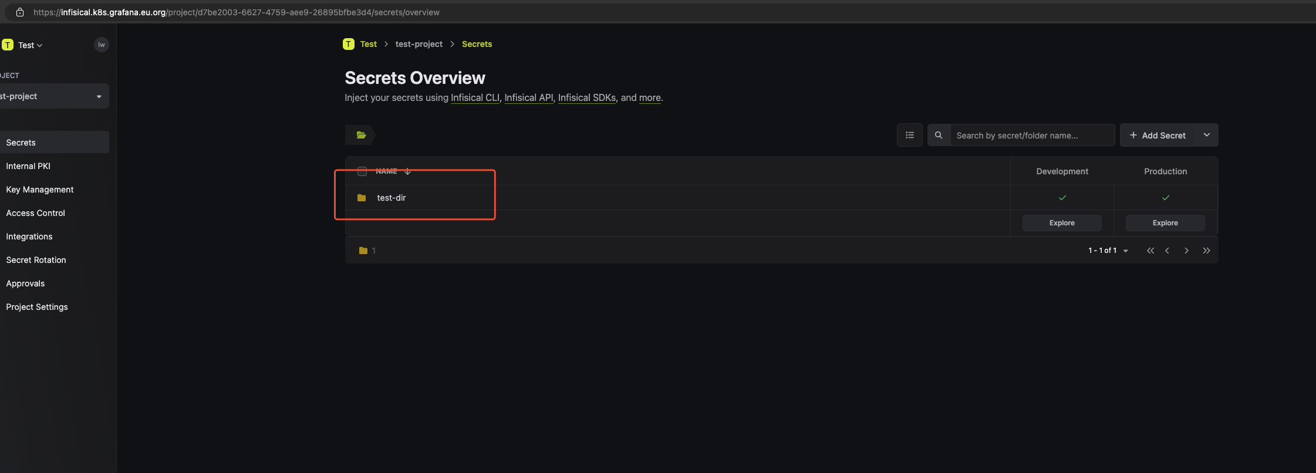Image resolution: width=1316 pixels, height=473 pixels.
Task: Click the user avatar in the sidebar
Action: coord(102,45)
